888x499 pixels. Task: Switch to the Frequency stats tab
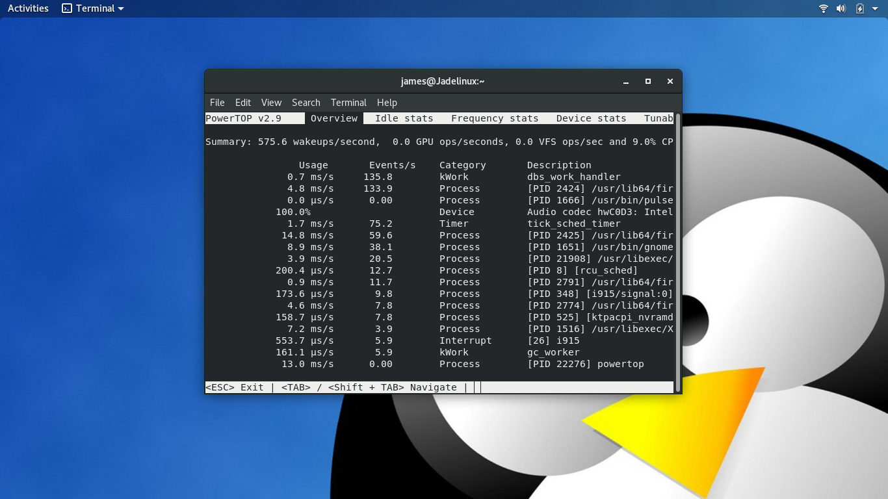(x=495, y=118)
